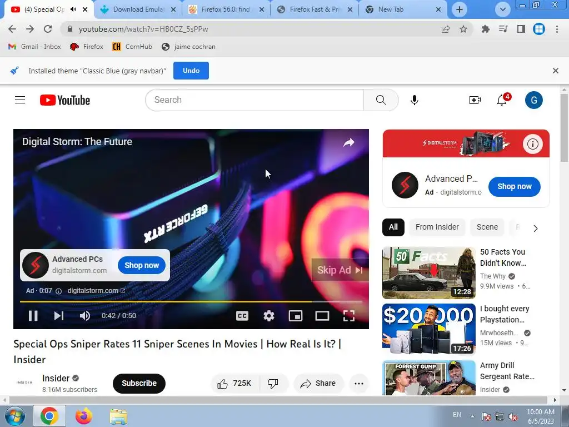Click Shop now in the video overlay ad
The width and height of the screenshot is (569, 427).
[142, 265]
